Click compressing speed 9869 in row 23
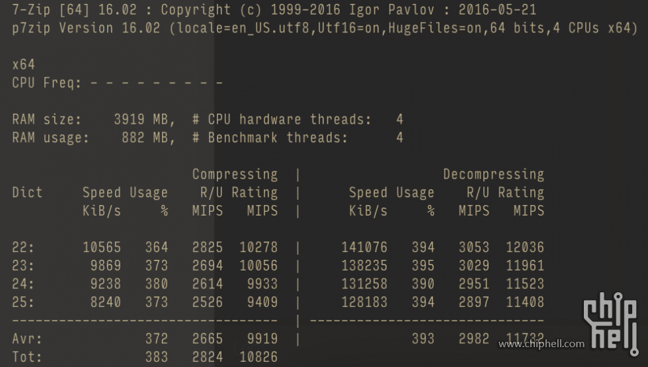The height and width of the screenshot is (367, 648). click(x=106, y=265)
